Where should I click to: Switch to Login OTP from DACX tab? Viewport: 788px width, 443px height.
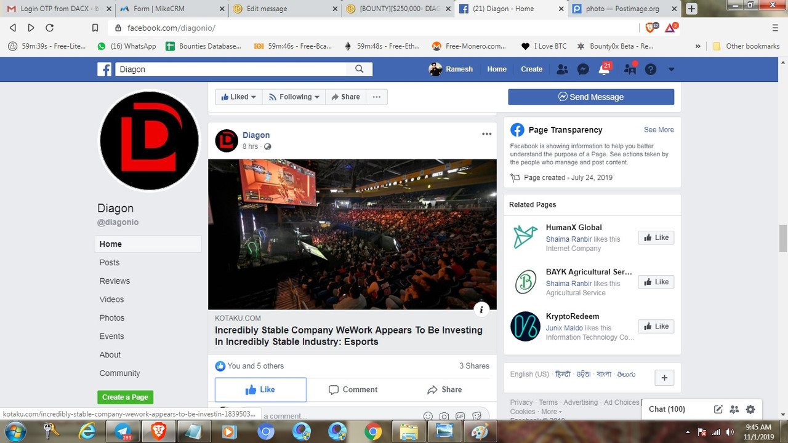click(59, 9)
